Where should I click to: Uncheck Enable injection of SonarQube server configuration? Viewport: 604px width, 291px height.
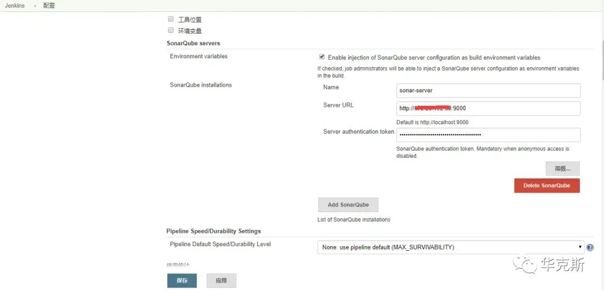322,57
